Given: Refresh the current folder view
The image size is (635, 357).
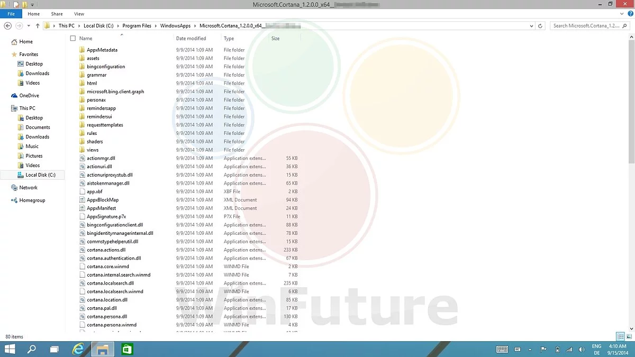Looking at the screenshot, I should point(540,25).
